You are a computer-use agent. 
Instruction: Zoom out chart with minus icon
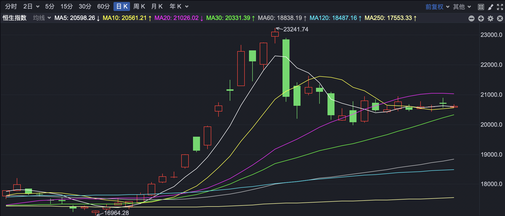click(471, 18)
